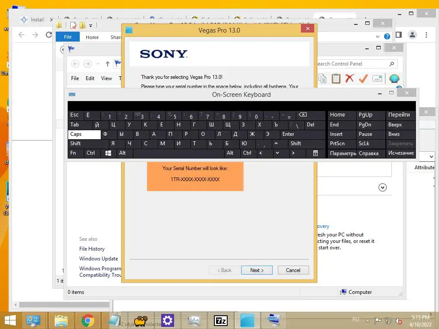
Task: Open the Windows Start button
Action: 10,320
